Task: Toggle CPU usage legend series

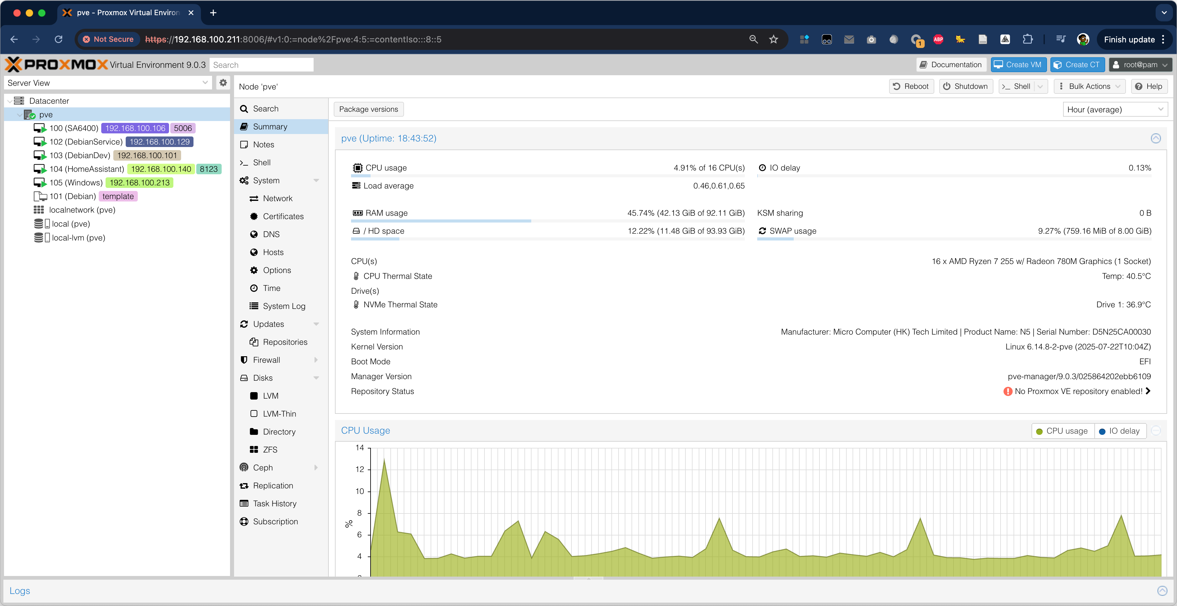Action: pyautogui.click(x=1062, y=431)
